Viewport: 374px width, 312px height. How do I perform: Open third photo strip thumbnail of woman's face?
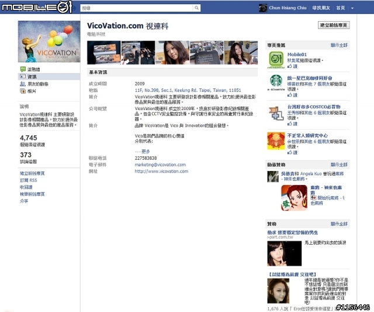[172, 53]
